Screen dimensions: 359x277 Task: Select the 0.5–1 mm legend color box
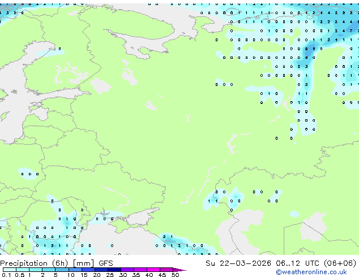pos(23,270)
